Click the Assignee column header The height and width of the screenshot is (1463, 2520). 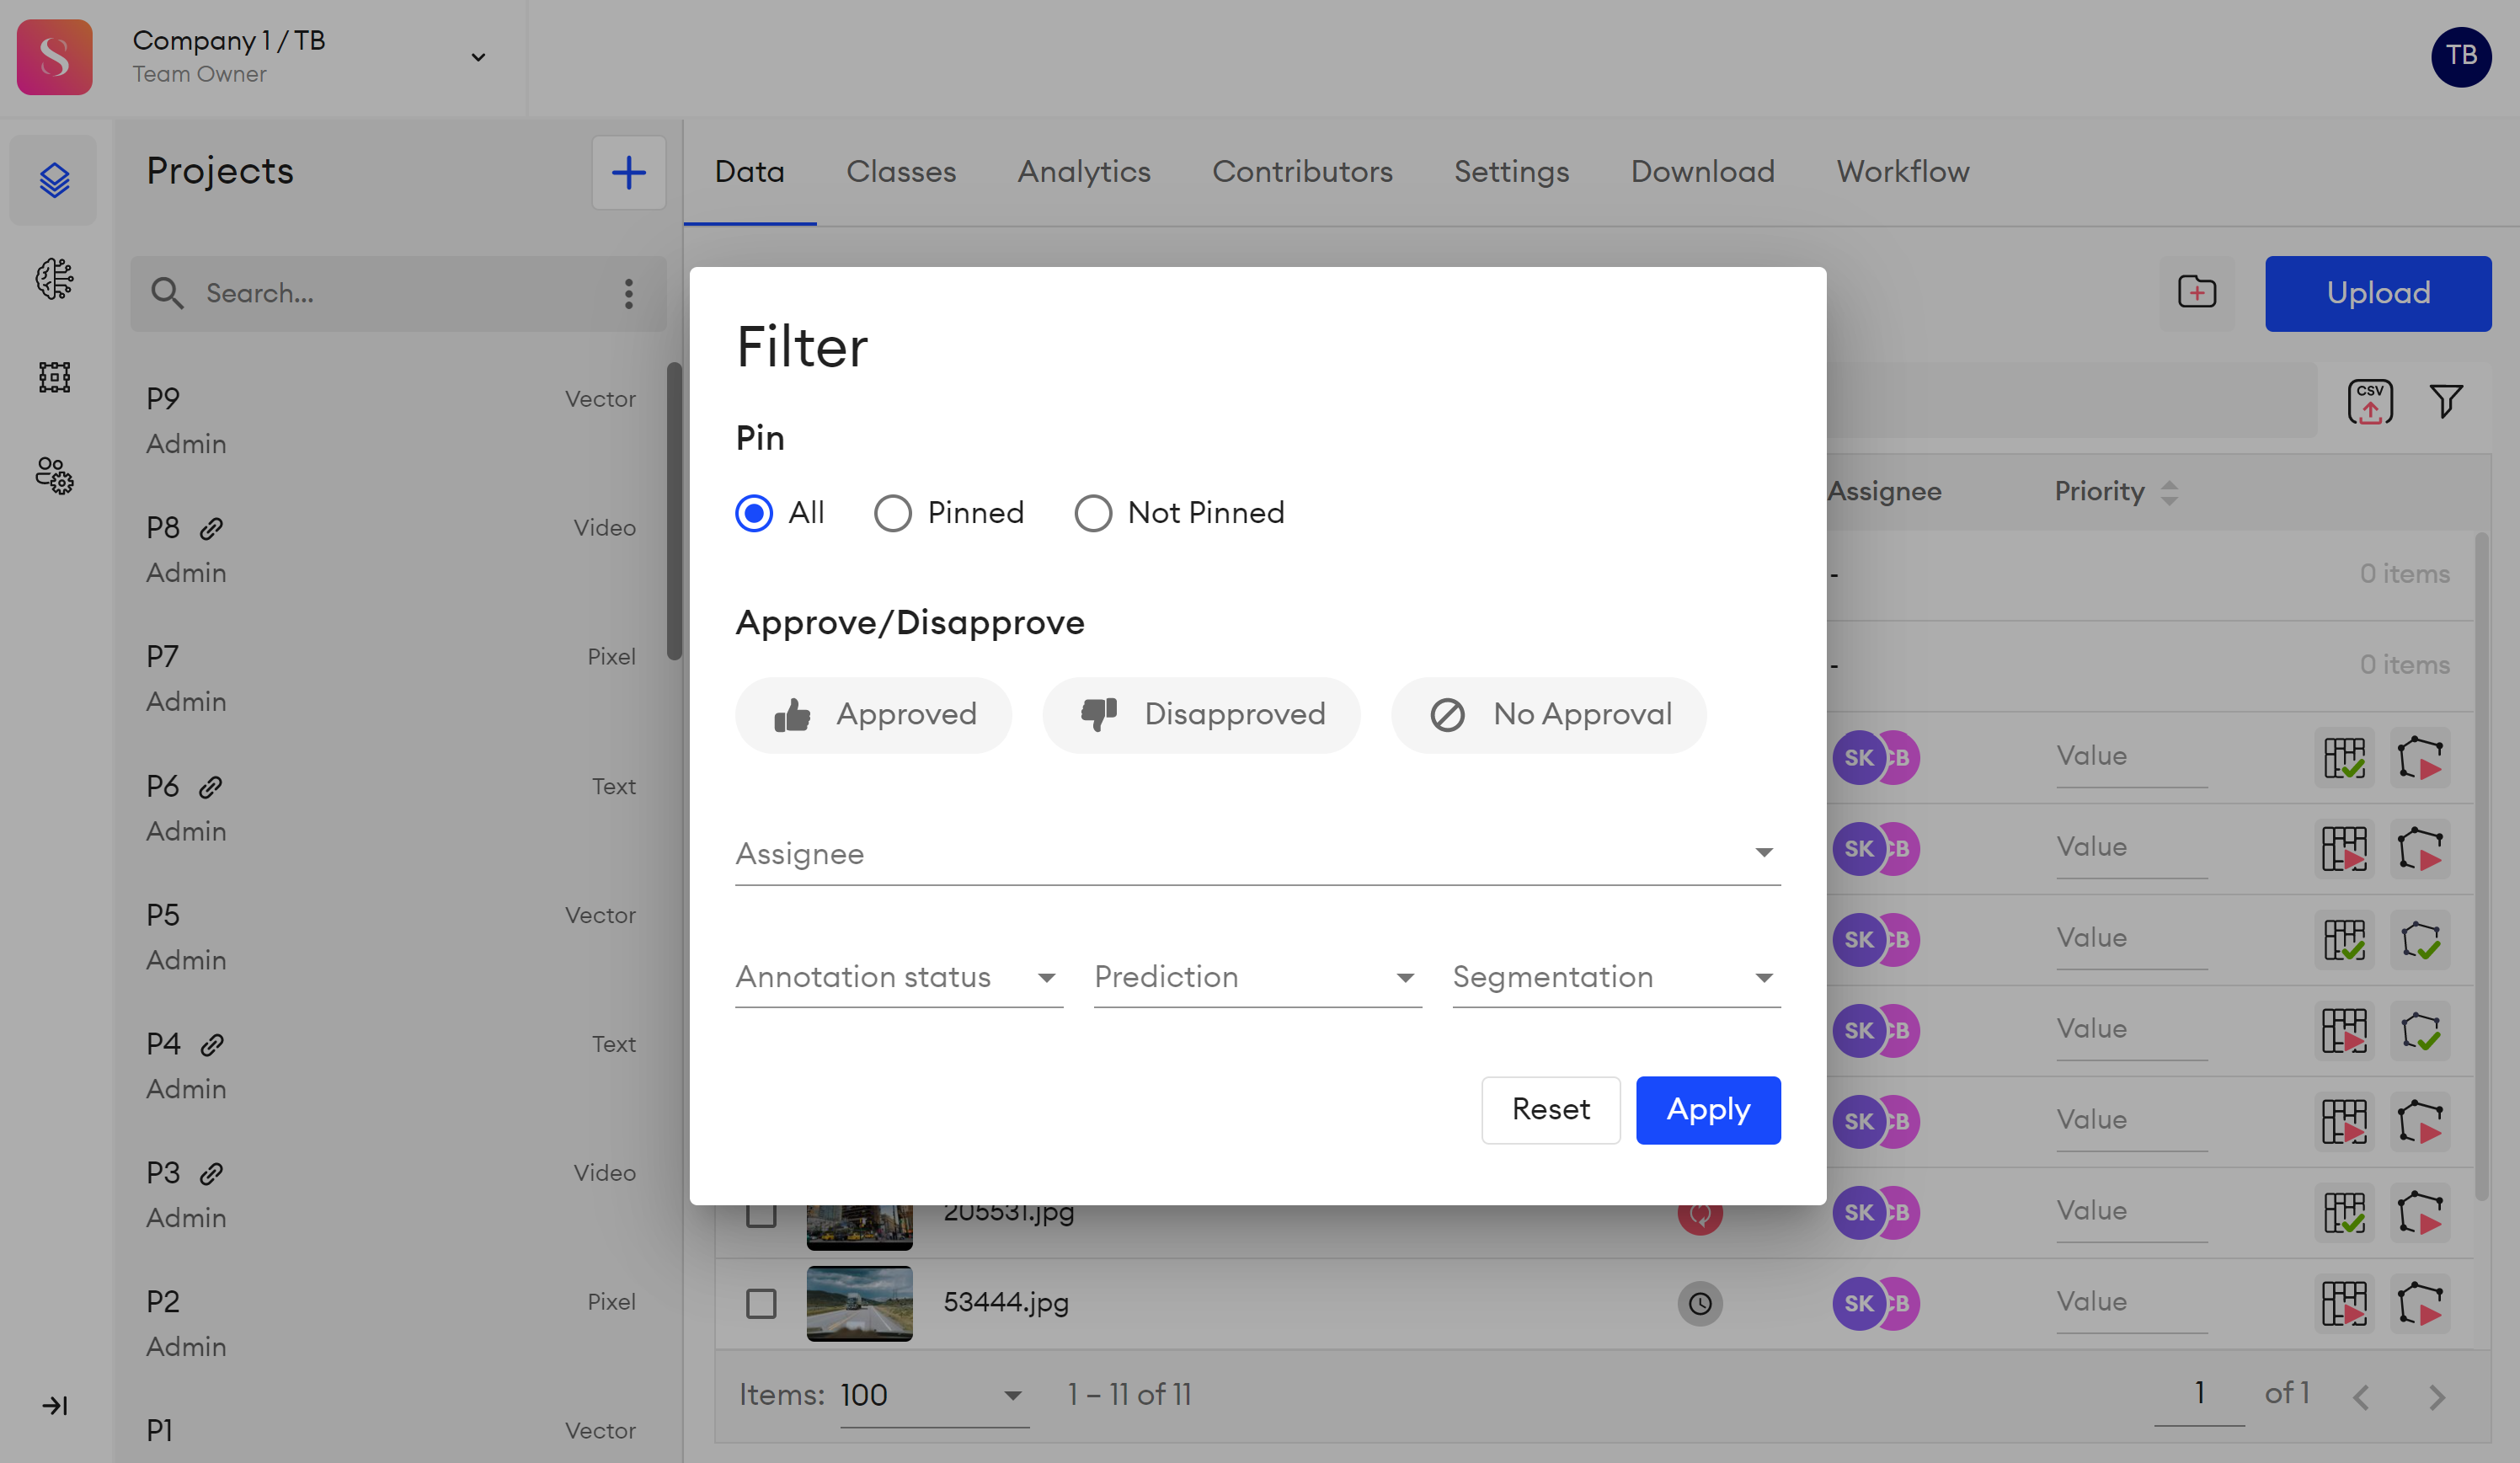click(1884, 491)
